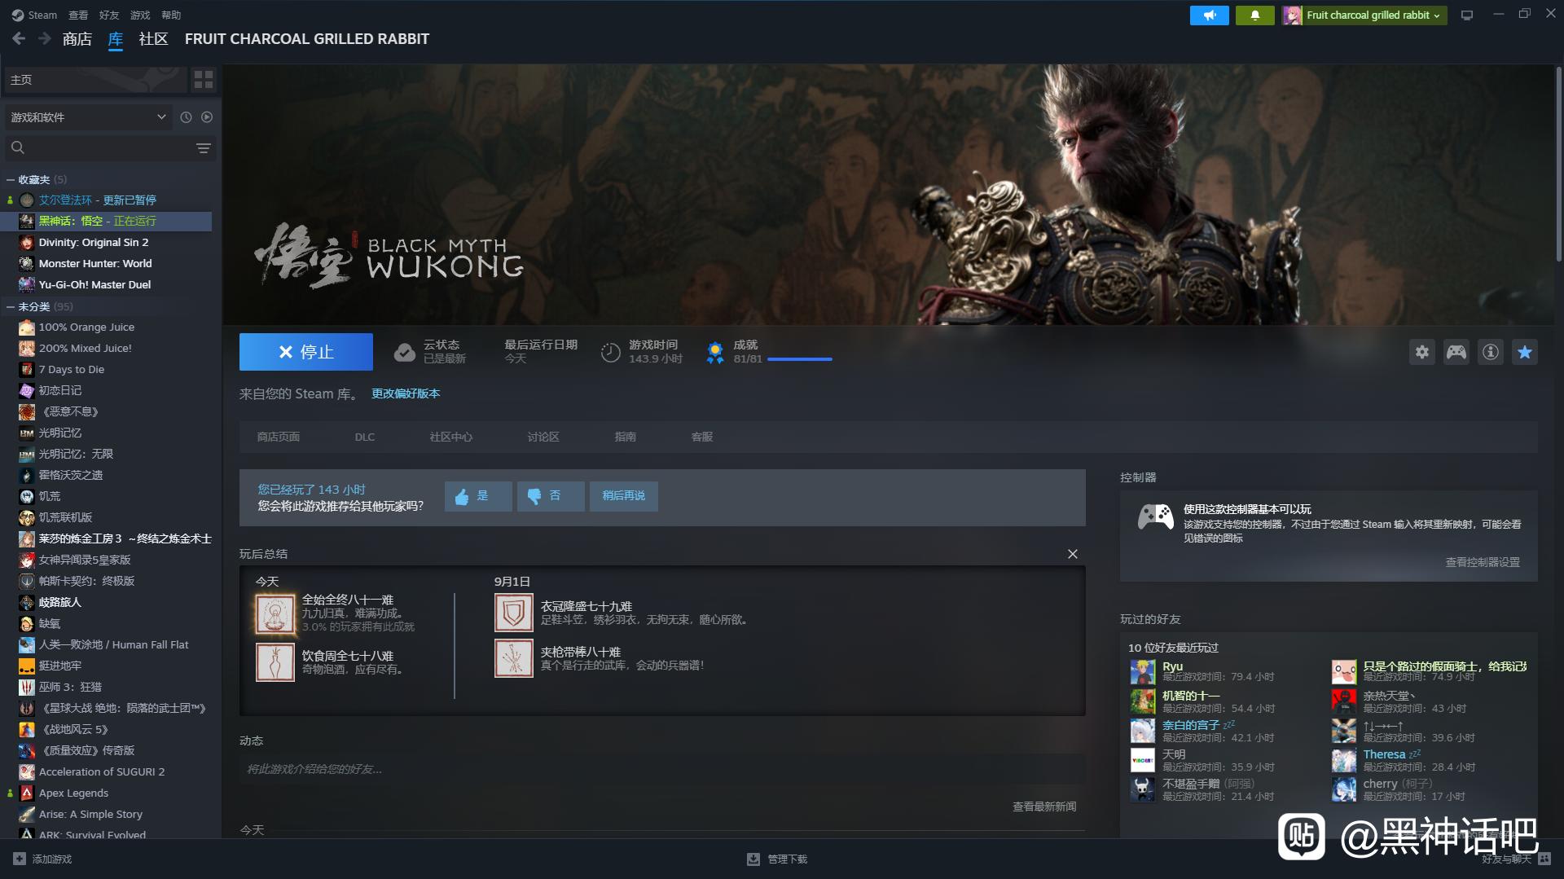Open the game settings gear icon
1564x879 pixels.
point(1421,352)
